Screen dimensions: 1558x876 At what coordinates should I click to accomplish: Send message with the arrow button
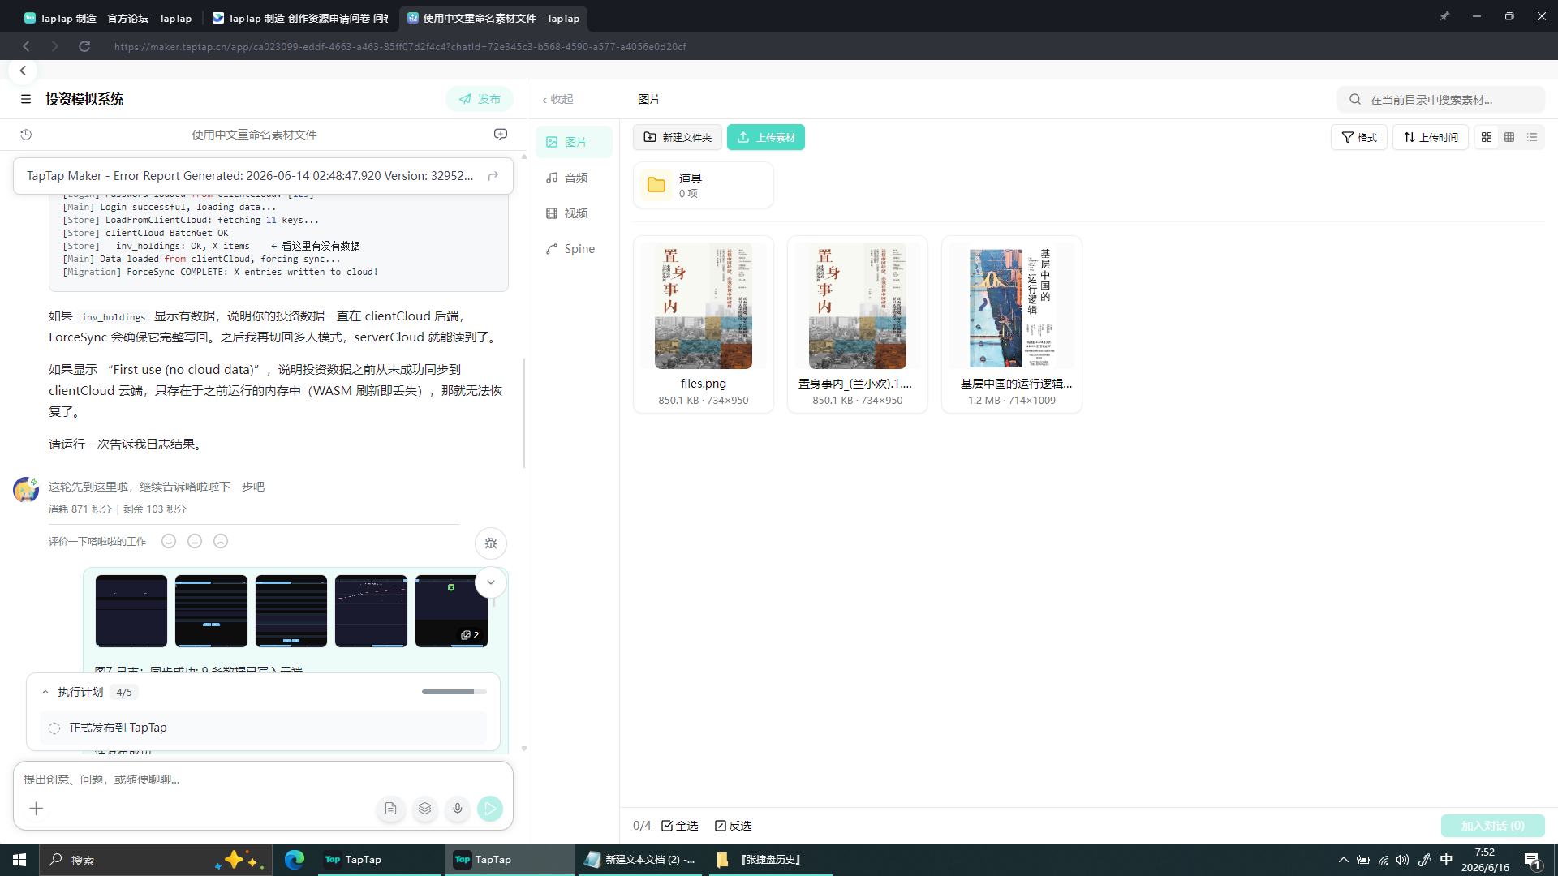[x=490, y=809]
